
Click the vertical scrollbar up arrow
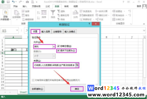[x=145, y=37]
